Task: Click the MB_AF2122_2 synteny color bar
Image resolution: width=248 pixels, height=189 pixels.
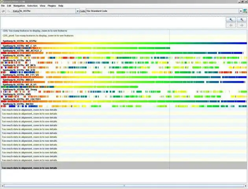Action: (122, 53)
